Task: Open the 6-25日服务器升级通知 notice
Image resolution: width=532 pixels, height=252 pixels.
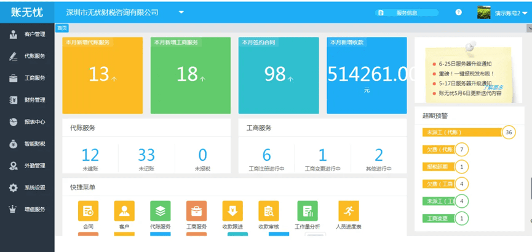Action: click(x=465, y=64)
